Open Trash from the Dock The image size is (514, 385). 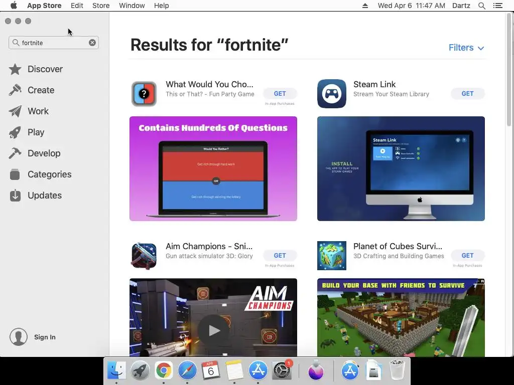click(397, 370)
